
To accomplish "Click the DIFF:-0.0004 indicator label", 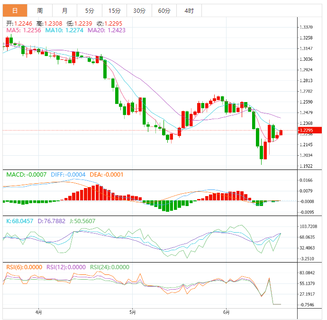I will [68, 174].
